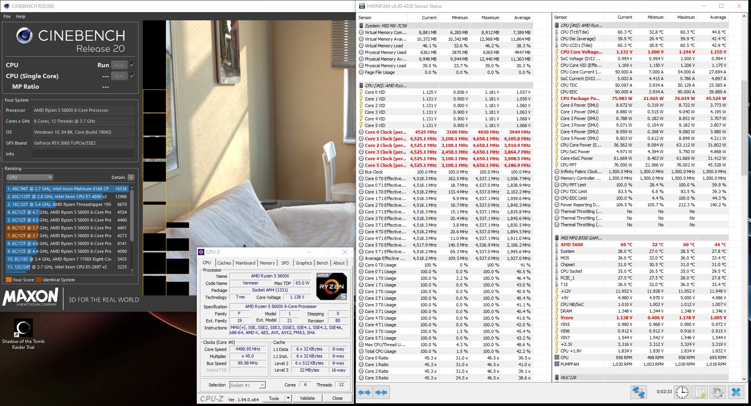
Task: Click the HWiNFO vertical scrollbar down arrow
Action: tap(744, 378)
